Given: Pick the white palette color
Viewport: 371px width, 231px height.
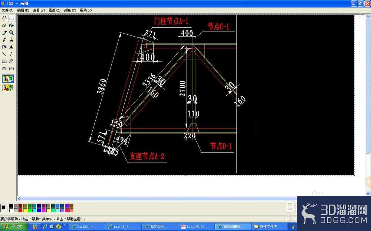Looking at the screenshot, I should tap(11, 210).
